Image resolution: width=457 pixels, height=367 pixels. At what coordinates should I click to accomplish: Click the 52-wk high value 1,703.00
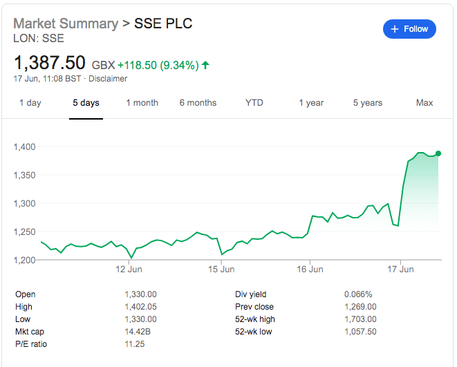pyautogui.click(x=360, y=319)
